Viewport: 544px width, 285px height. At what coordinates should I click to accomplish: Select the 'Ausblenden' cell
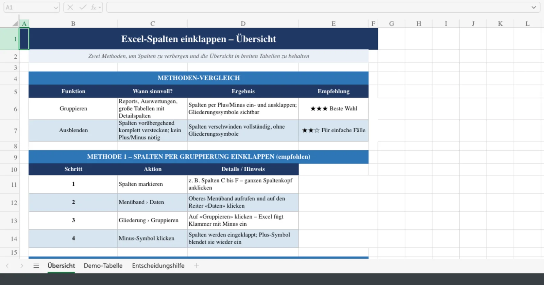[73, 130]
